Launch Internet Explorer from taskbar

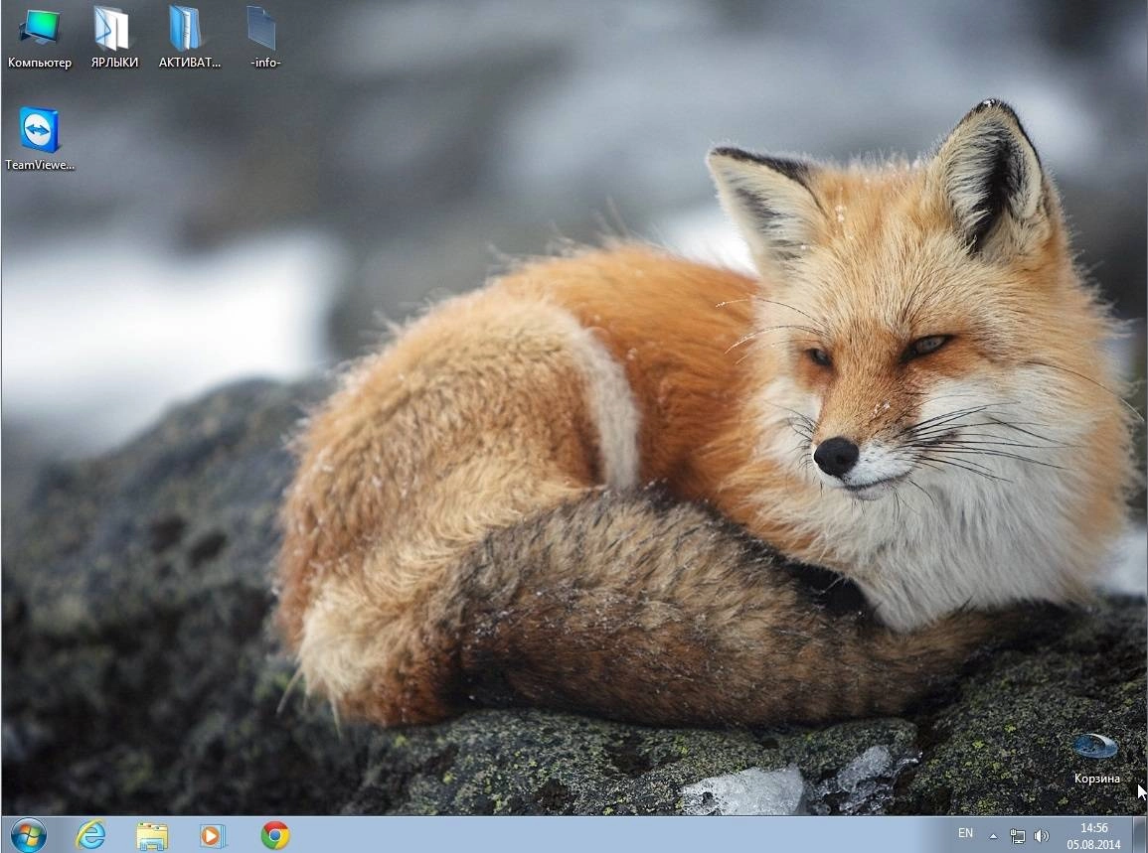(x=90, y=835)
